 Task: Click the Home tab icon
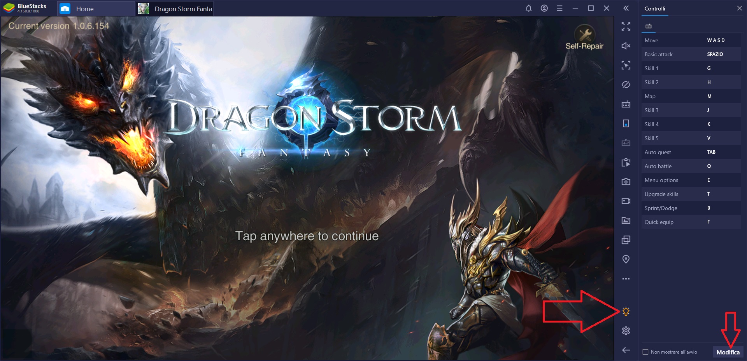click(x=65, y=9)
